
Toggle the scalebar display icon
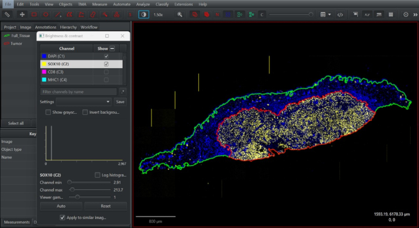point(379,14)
